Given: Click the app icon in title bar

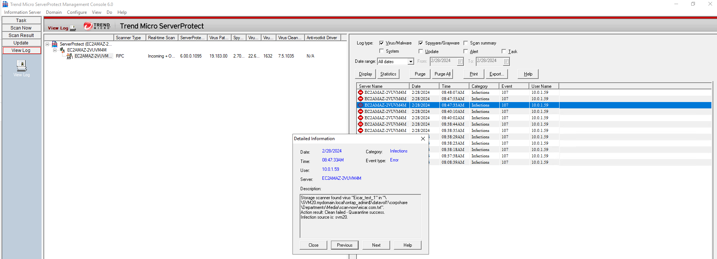Looking at the screenshot, I should pos(5,4).
